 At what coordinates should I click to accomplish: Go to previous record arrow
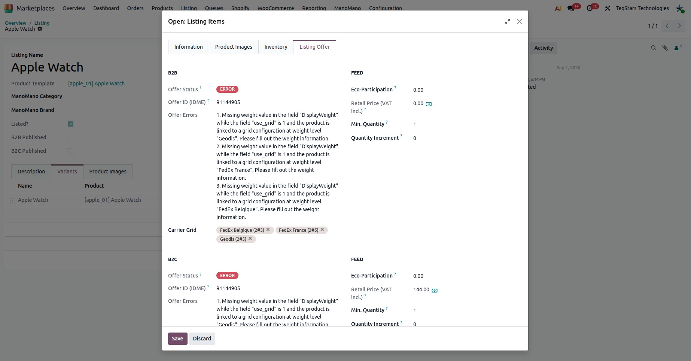click(667, 26)
